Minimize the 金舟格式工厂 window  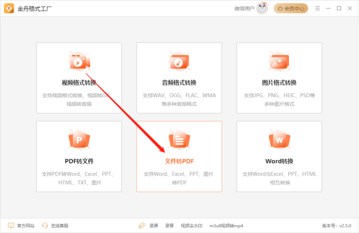(328, 8)
